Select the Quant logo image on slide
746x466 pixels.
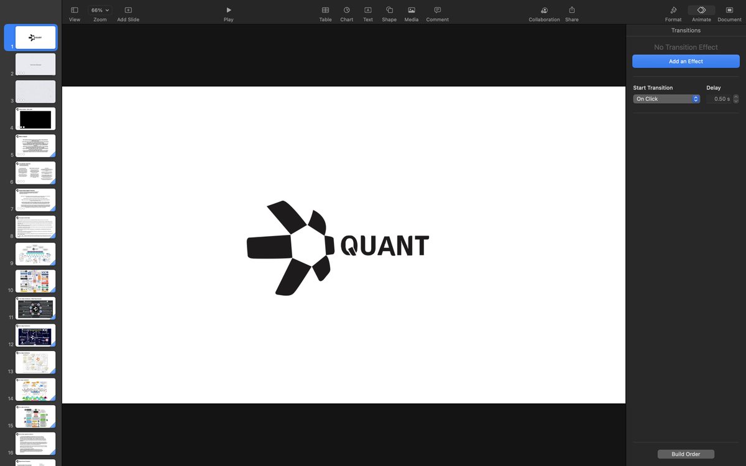[x=338, y=248]
